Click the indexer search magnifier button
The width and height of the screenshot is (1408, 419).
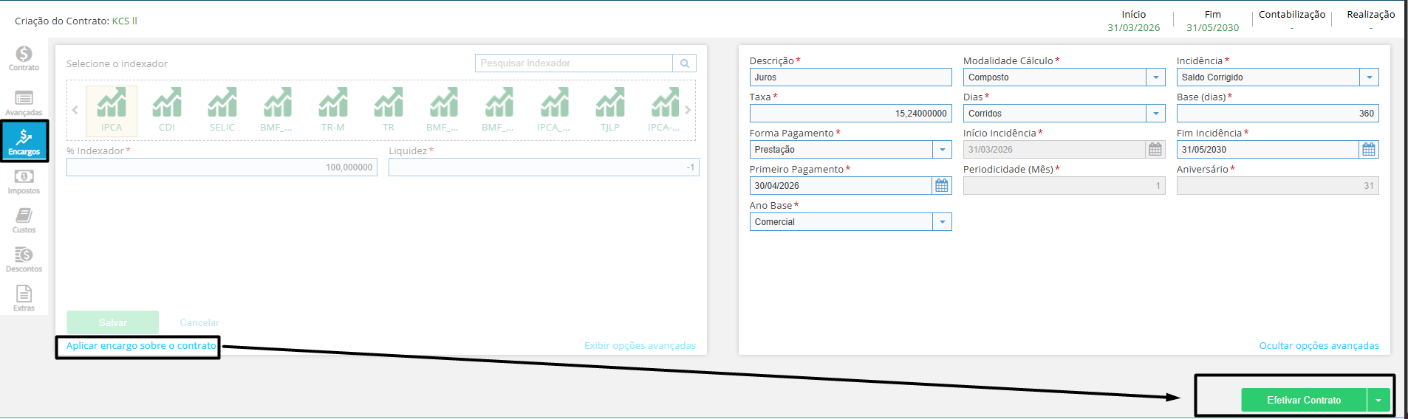[685, 63]
